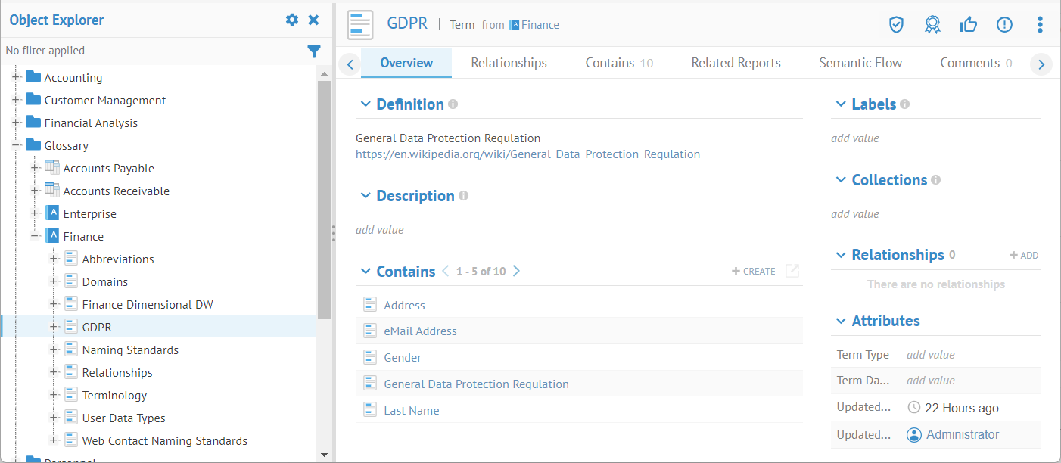This screenshot has width=1061, height=463.
Task: Click Create in the Contains section
Action: point(754,271)
